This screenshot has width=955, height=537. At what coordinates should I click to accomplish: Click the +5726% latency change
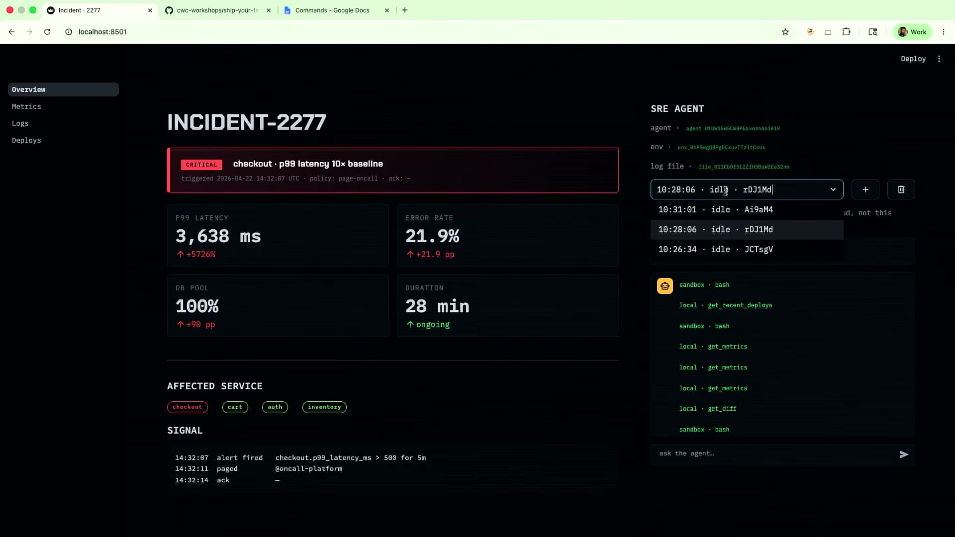pos(196,255)
